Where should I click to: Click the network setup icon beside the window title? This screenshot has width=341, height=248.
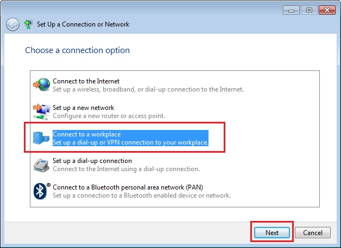pyautogui.click(x=28, y=24)
